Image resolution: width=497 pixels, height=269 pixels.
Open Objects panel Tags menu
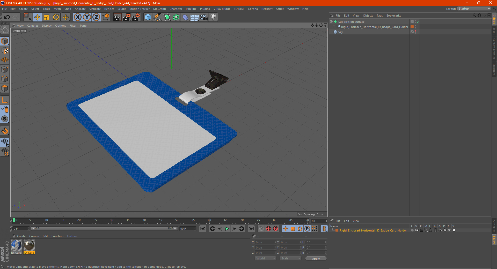[x=379, y=16]
